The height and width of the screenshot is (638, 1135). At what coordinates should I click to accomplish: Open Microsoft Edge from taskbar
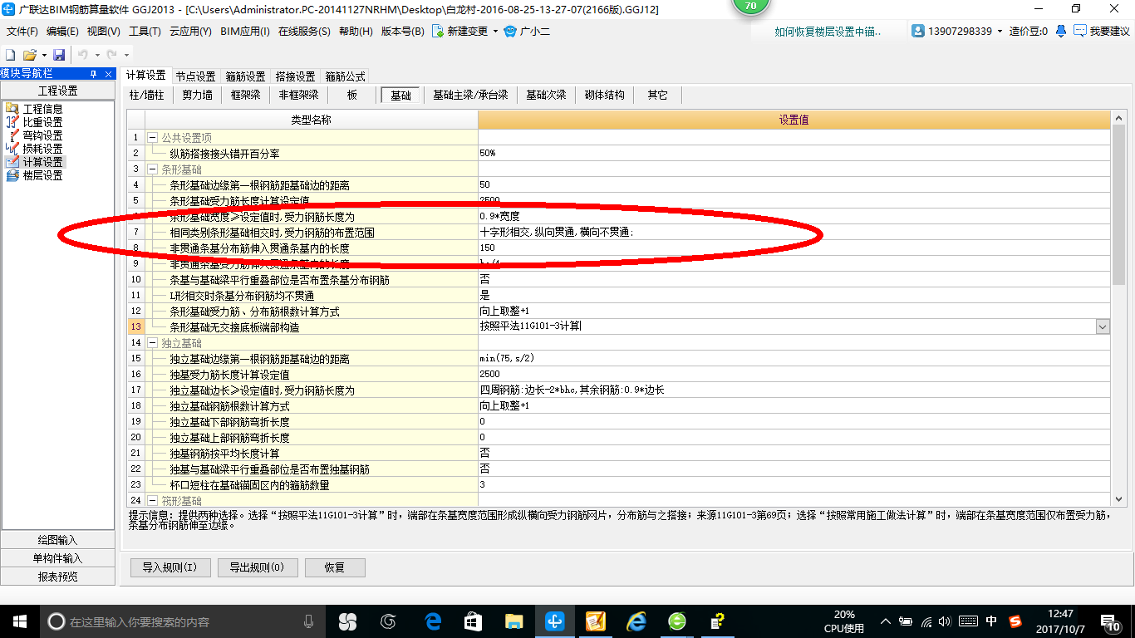[433, 621]
